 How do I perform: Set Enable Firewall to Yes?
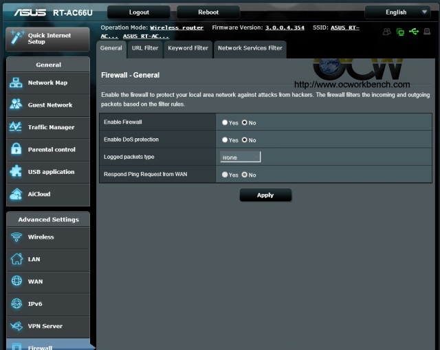point(225,122)
